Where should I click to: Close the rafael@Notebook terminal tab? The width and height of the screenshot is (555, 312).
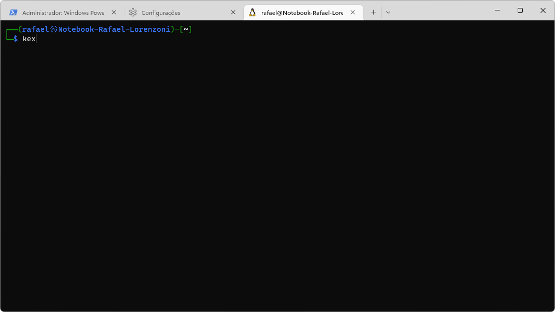[x=353, y=12]
